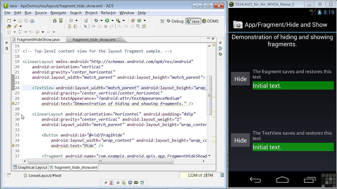Click the Hide button beside fragment text

(x=240, y=79)
